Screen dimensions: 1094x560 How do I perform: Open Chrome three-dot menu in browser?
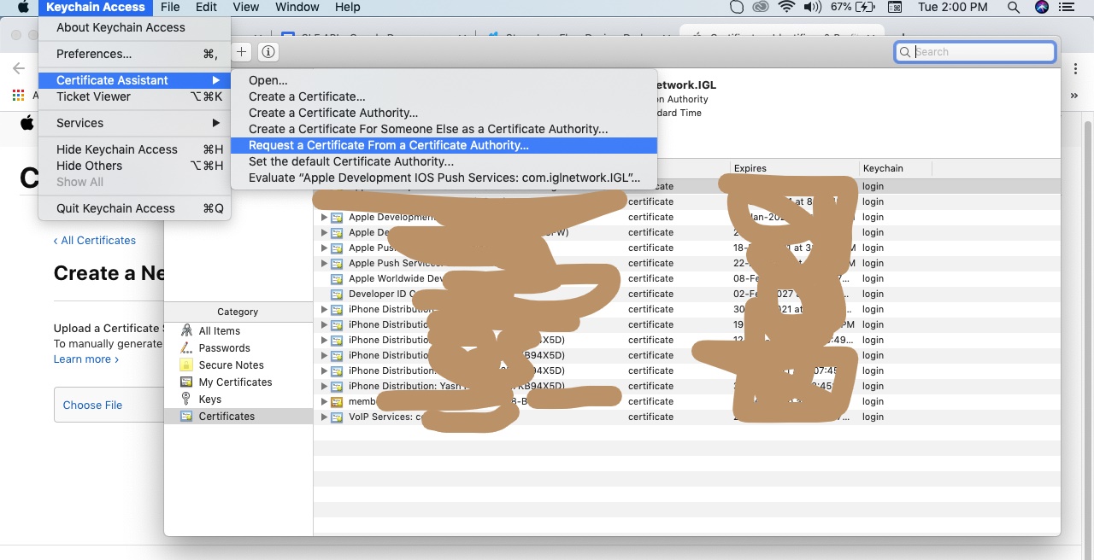1076,68
